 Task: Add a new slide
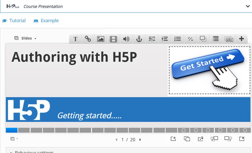(x=173, y=139)
